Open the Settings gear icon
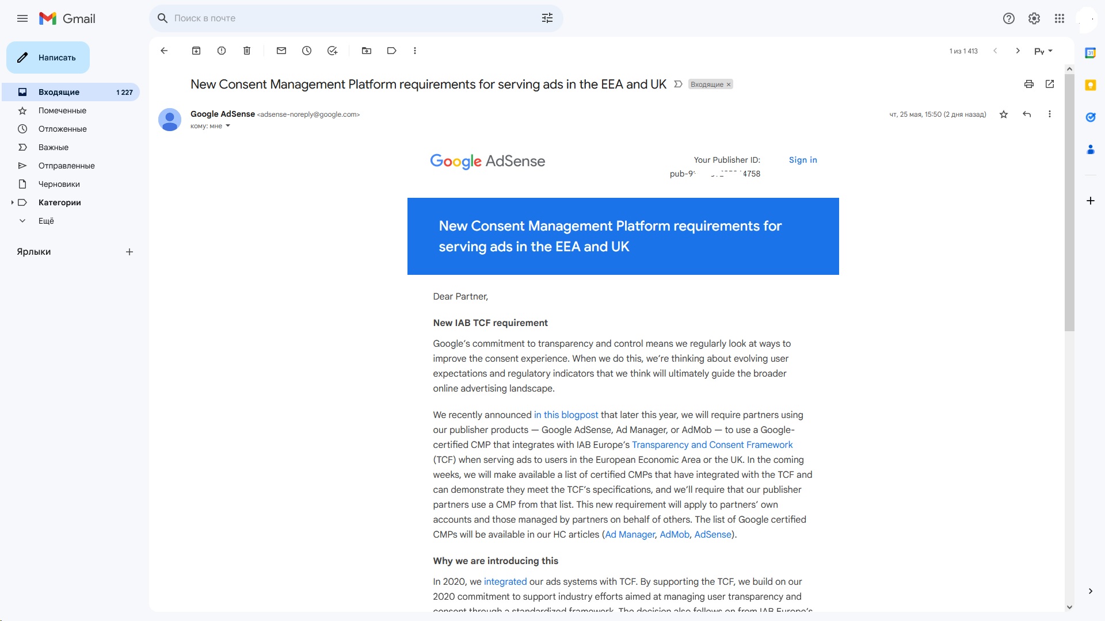 tap(1034, 18)
